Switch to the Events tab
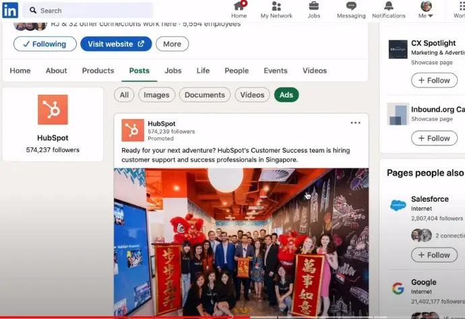Viewport: 465px width, 319px height. 276,71
